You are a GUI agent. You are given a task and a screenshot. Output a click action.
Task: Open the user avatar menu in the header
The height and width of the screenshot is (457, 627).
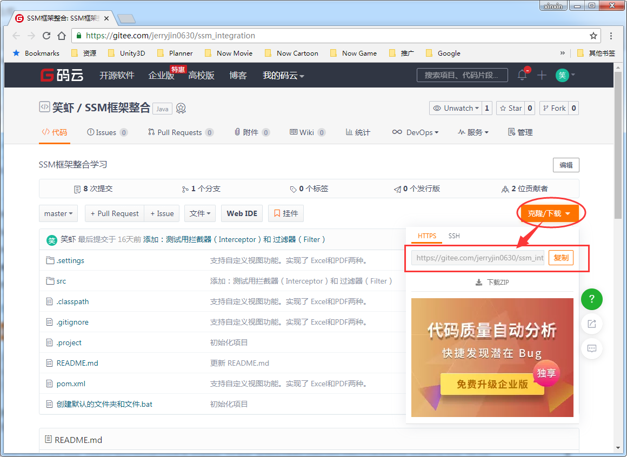point(565,75)
